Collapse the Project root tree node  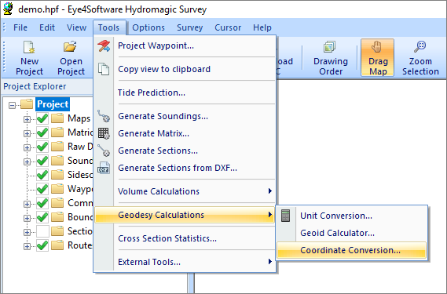point(12,105)
